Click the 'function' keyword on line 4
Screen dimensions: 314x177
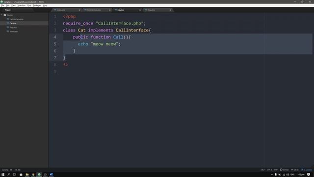[x=101, y=37]
